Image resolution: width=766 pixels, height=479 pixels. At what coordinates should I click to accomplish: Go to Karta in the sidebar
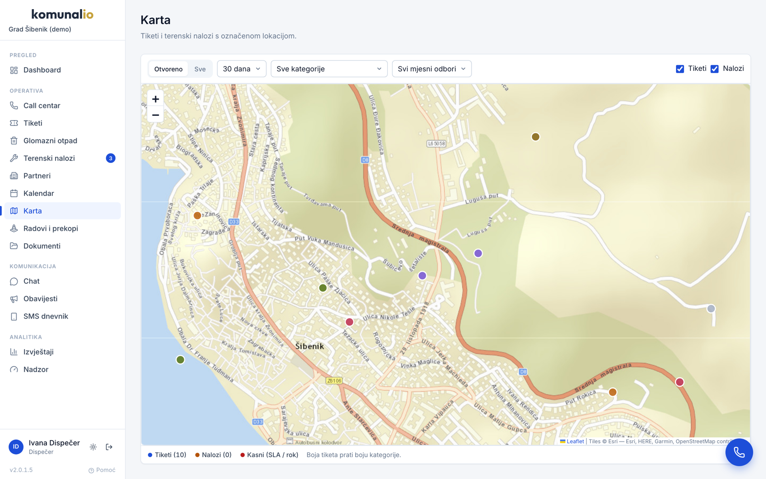[63, 211]
